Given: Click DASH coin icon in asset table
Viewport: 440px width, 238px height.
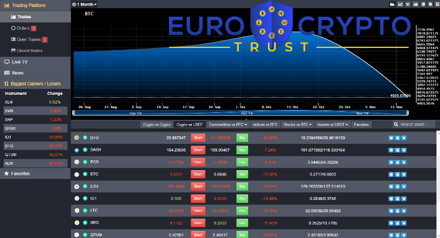Looking at the screenshot, I should tap(77, 150).
